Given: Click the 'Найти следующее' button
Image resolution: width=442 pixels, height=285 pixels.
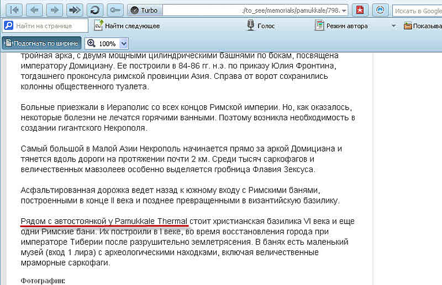Looking at the screenshot, I should point(127,25).
